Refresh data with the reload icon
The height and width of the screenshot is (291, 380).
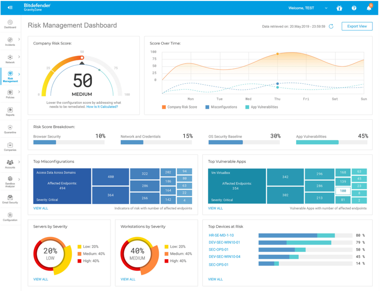click(x=331, y=26)
